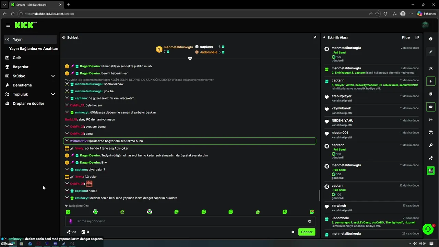Click the Kick logo
Screen dimensions: 439x247
[26, 25]
